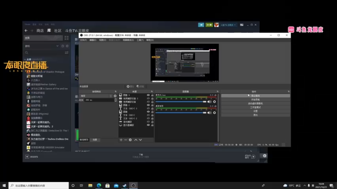The width and height of the screenshot is (337, 189).
Task: Adjust 麦克风/Aux volume slider
Action: (x=181, y=102)
